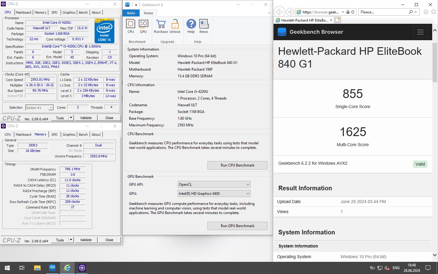Viewport: 438px width, 274px height.
Task: Open browser Home icon
Action: (x=426, y=12)
